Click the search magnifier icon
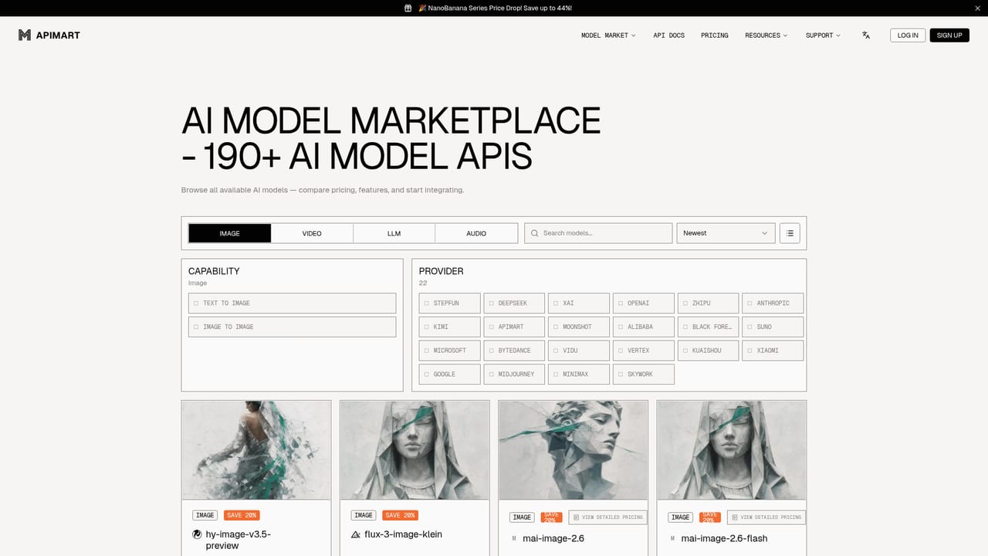The width and height of the screenshot is (988, 556). [x=534, y=233]
